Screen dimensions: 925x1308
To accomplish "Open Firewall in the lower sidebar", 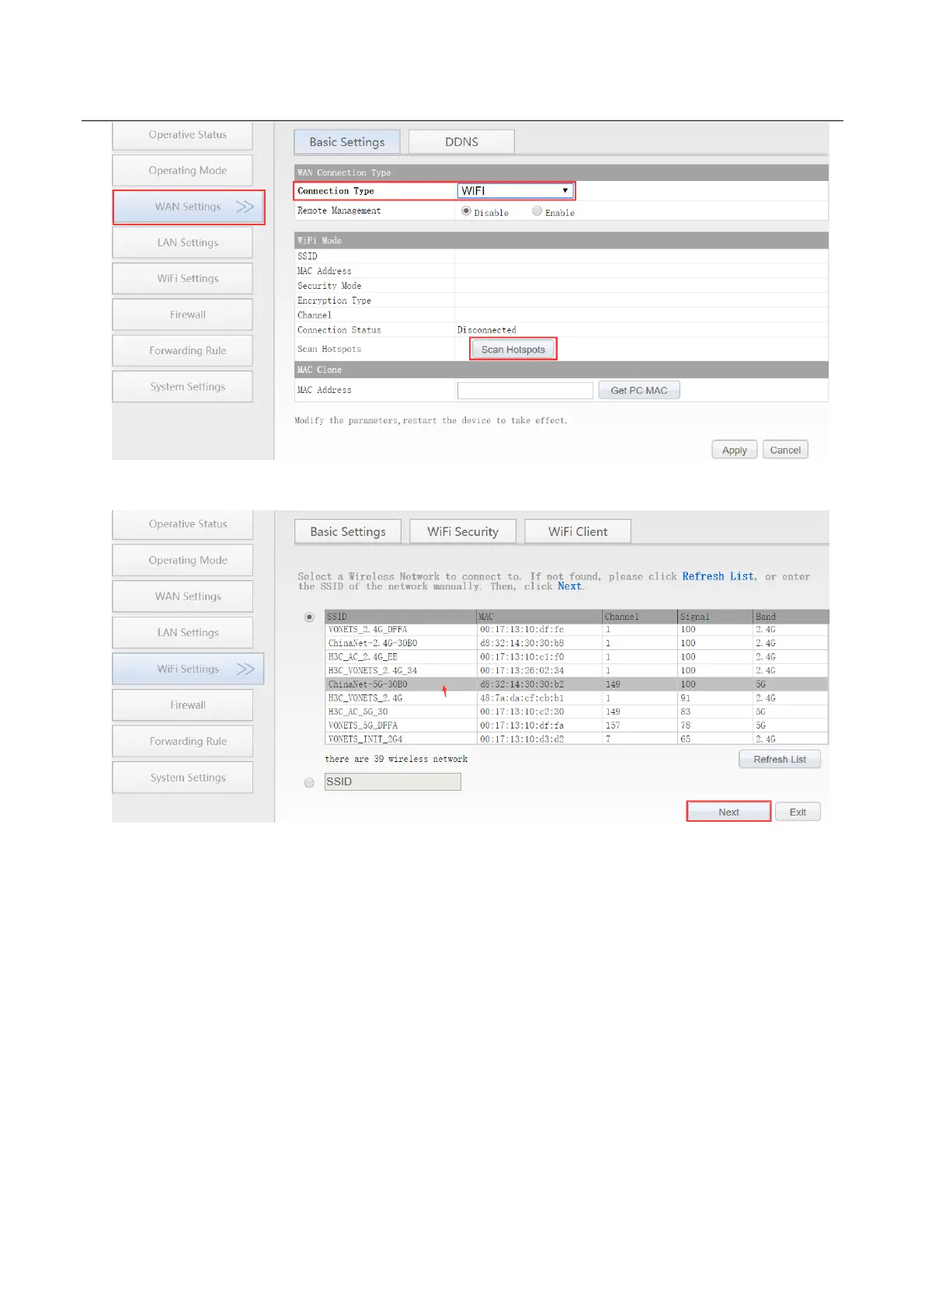I will click(x=183, y=705).
